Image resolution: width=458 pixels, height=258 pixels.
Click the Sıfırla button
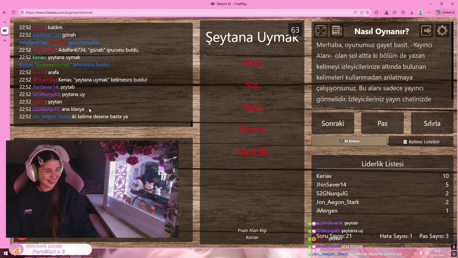[432, 123]
